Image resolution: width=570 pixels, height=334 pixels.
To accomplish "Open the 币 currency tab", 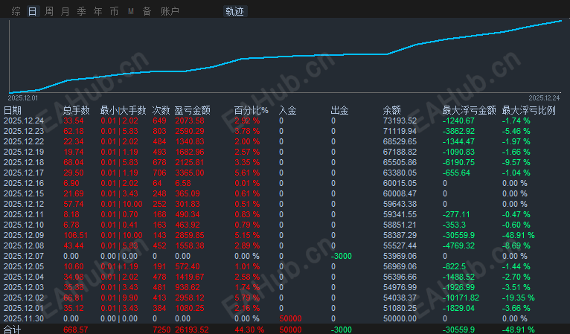I will [114, 11].
